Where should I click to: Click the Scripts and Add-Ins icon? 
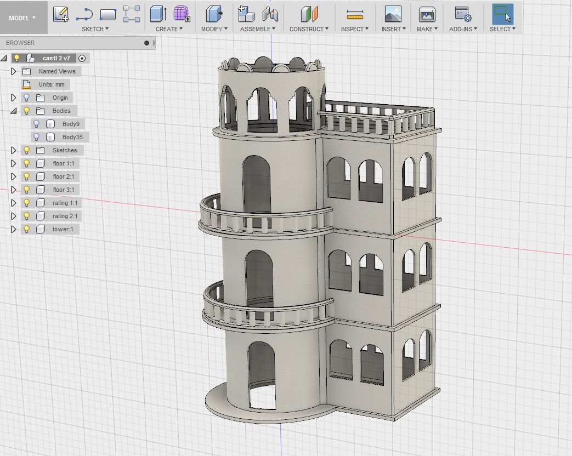coord(463,14)
